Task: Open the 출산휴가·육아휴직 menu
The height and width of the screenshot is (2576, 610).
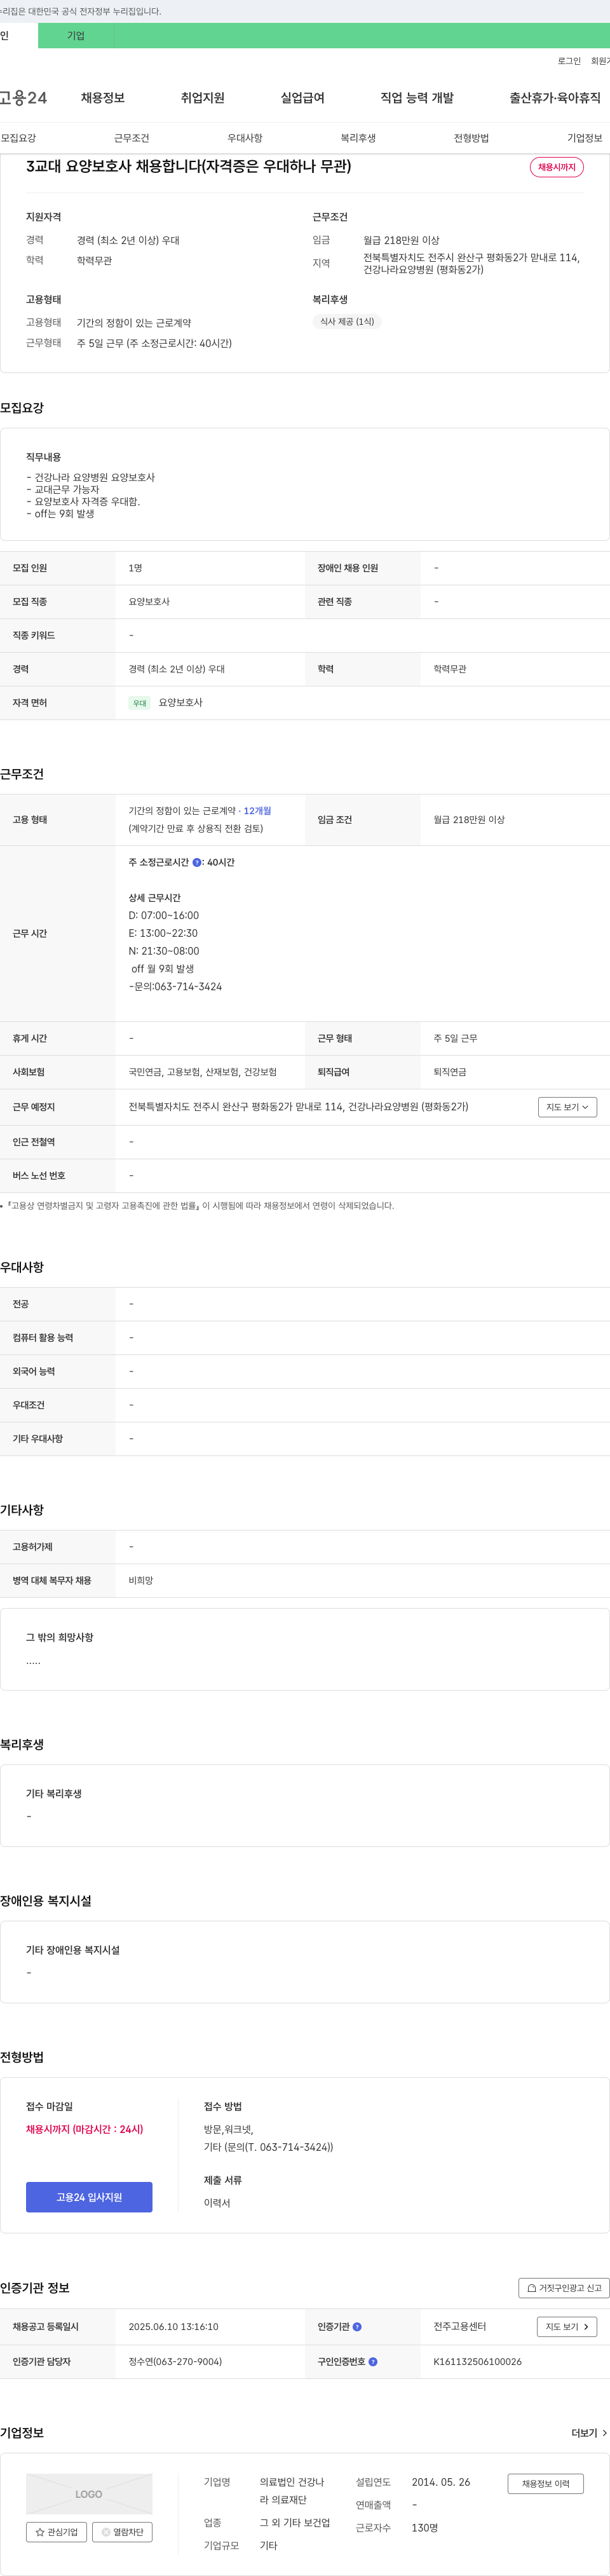Action: coord(555,98)
